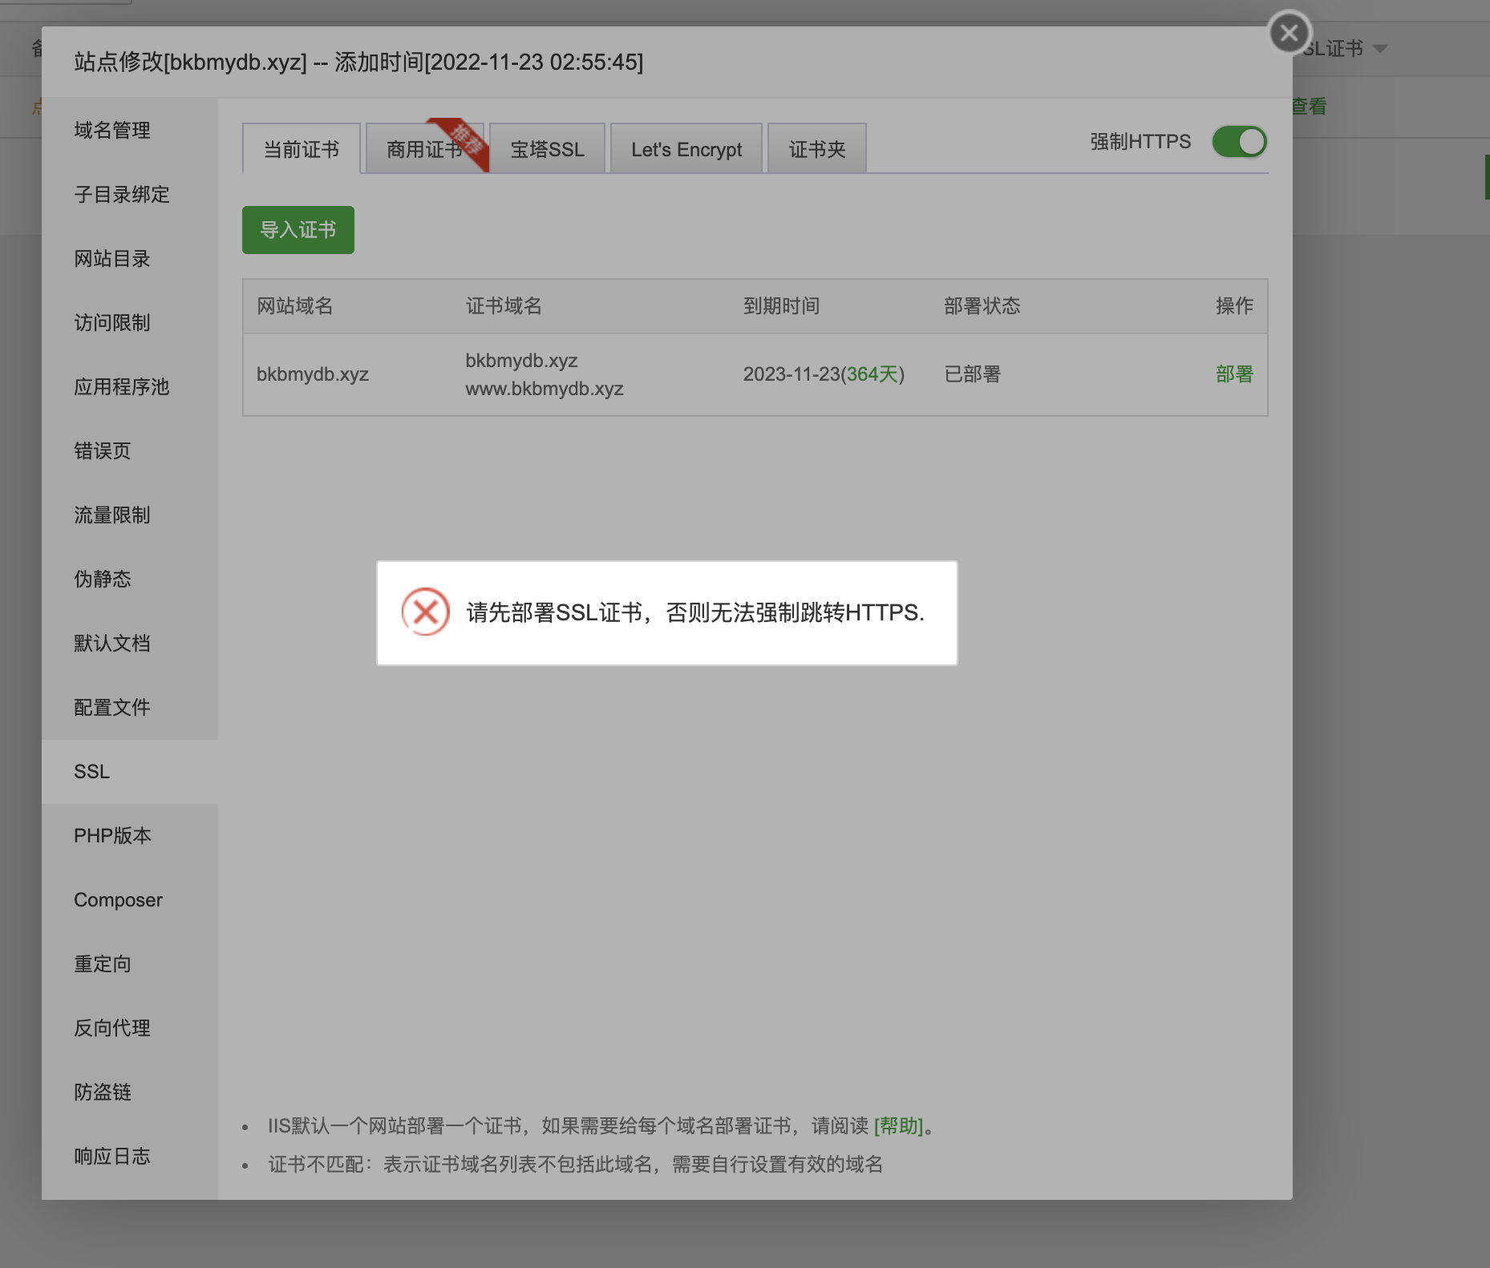Screen dimensions: 1490x1268
Task: Open the Let's Encrypt tab
Action: click(686, 149)
